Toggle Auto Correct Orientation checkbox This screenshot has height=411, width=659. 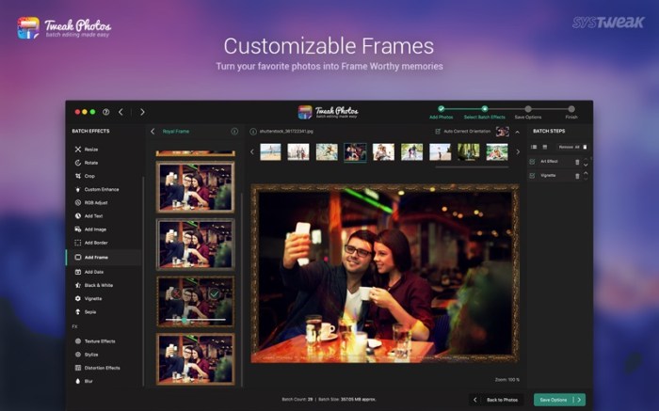[438, 132]
